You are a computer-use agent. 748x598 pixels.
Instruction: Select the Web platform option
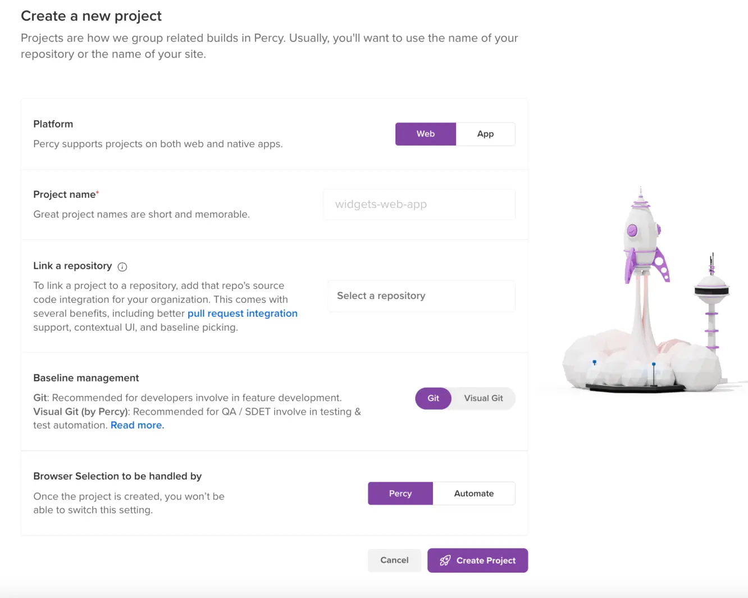425,134
